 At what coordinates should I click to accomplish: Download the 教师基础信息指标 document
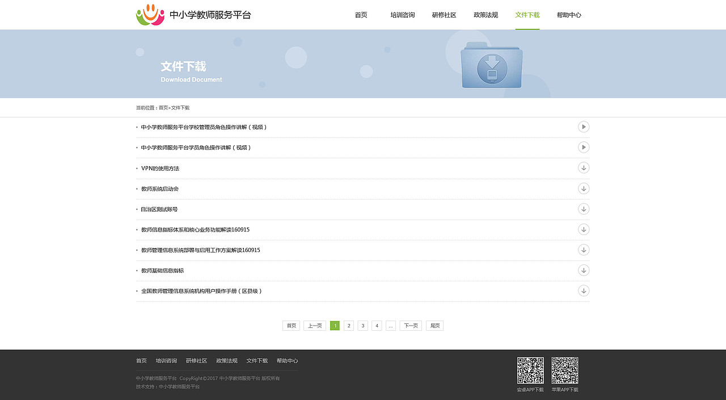coord(584,270)
